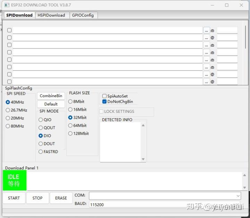This screenshot has height=218, width=250.
Task: Maximize the ESP32 Download Tool window
Action: [227, 5]
